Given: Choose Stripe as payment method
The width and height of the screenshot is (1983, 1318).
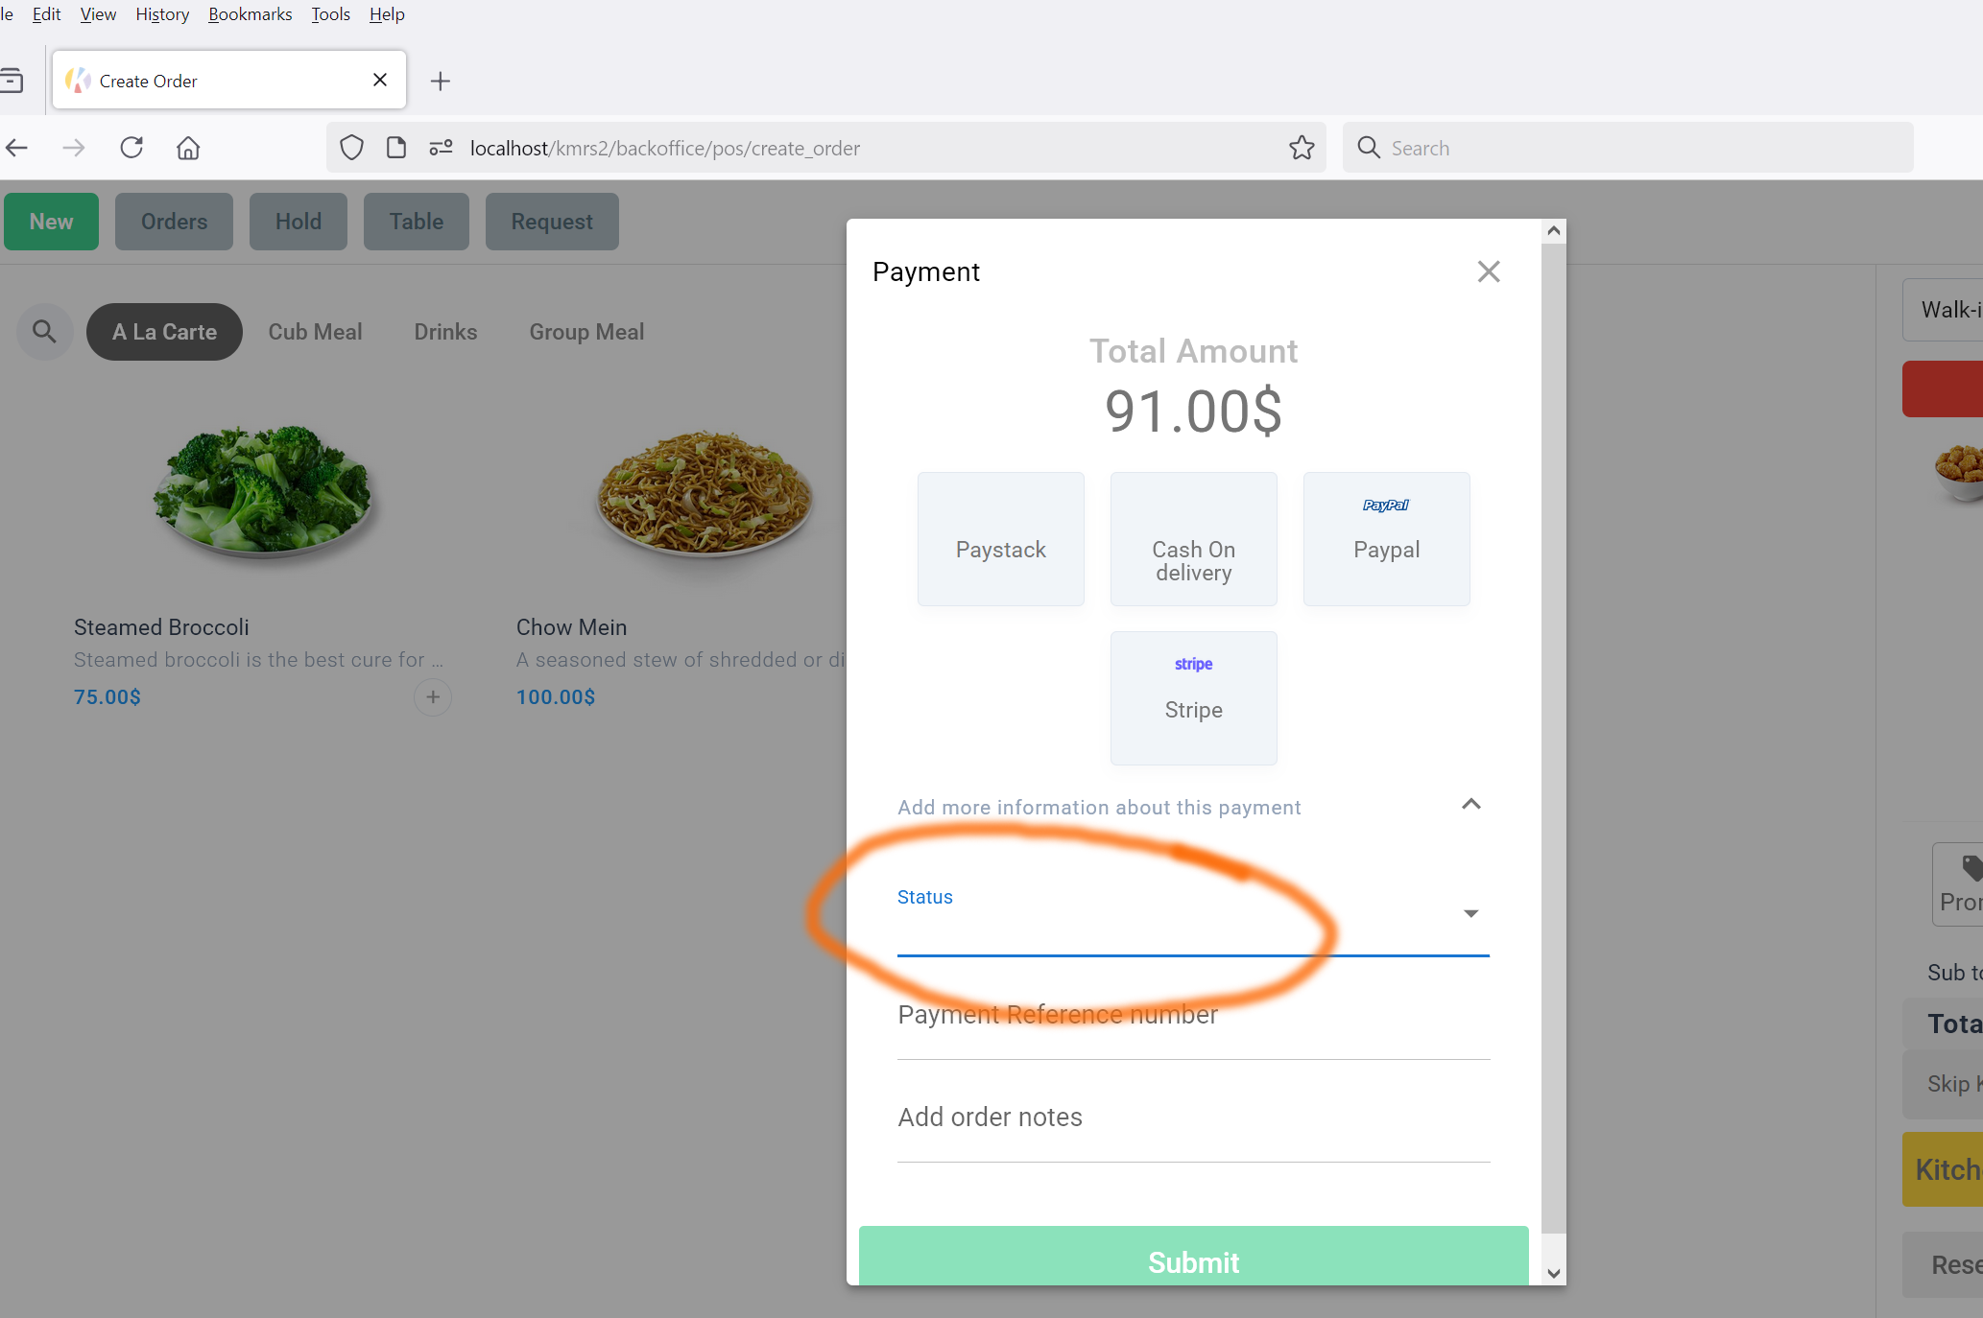Looking at the screenshot, I should tap(1193, 697).
